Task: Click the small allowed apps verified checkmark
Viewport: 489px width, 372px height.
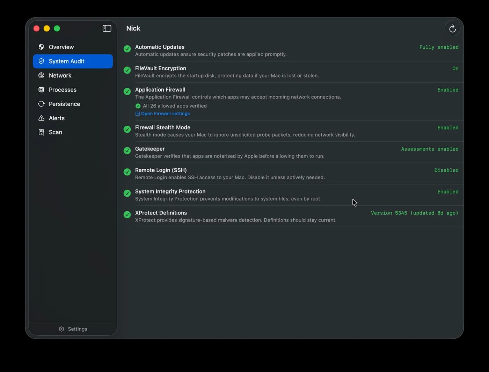Action: pyautogui.click(x=138, y=106)
